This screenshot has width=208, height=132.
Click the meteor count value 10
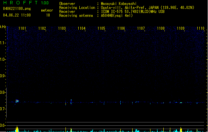point(48,15)
